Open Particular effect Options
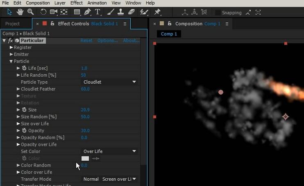This screenshot has width=304, height=186. click(107, 40)
